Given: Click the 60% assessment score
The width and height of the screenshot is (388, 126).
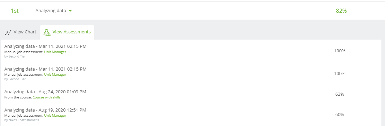Looking at the screenshot, I should 339,114.
